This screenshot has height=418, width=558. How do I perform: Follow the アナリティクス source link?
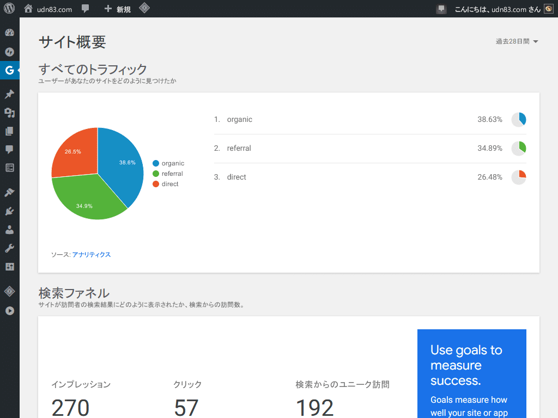tap(92, 255)
